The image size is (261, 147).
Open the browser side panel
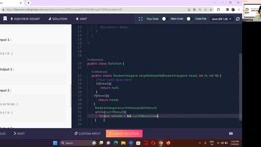pyautogui.click(x=227, y=9)
